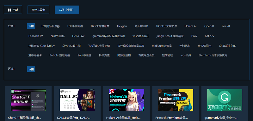
Task: Filter by LOL国际服点券 category
Action: [51, 26]
